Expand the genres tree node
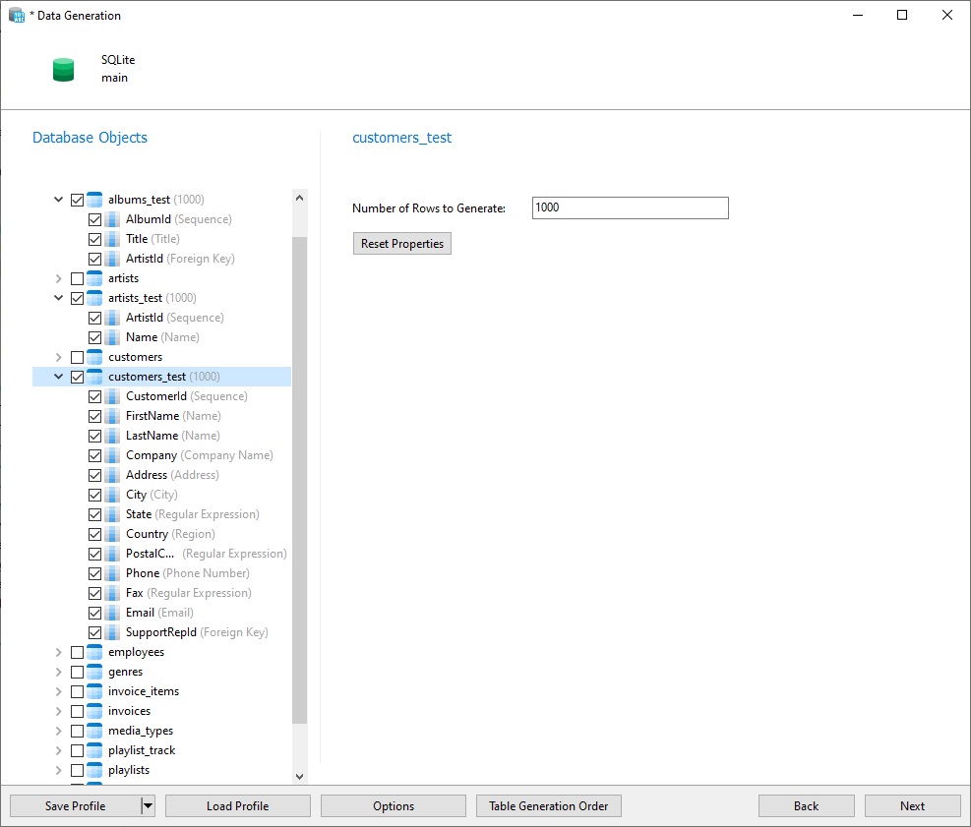Screen dimensions: 971x827 click(58, 672)
